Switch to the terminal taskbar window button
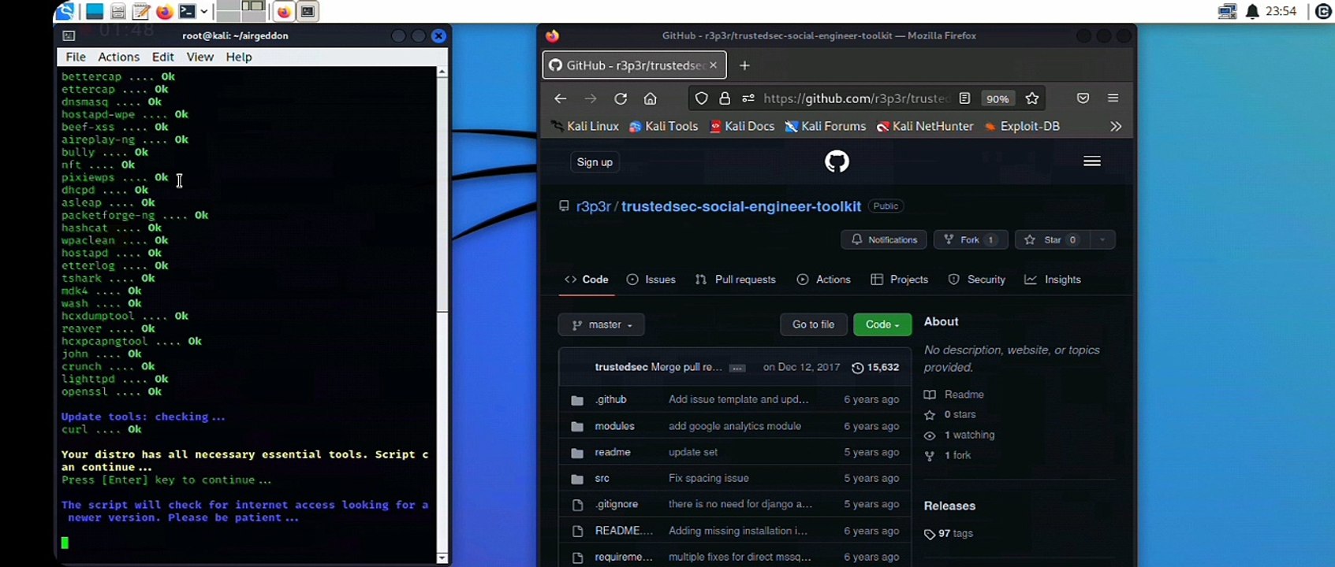This screenshot has height=567, width=1335. [308, 11]
